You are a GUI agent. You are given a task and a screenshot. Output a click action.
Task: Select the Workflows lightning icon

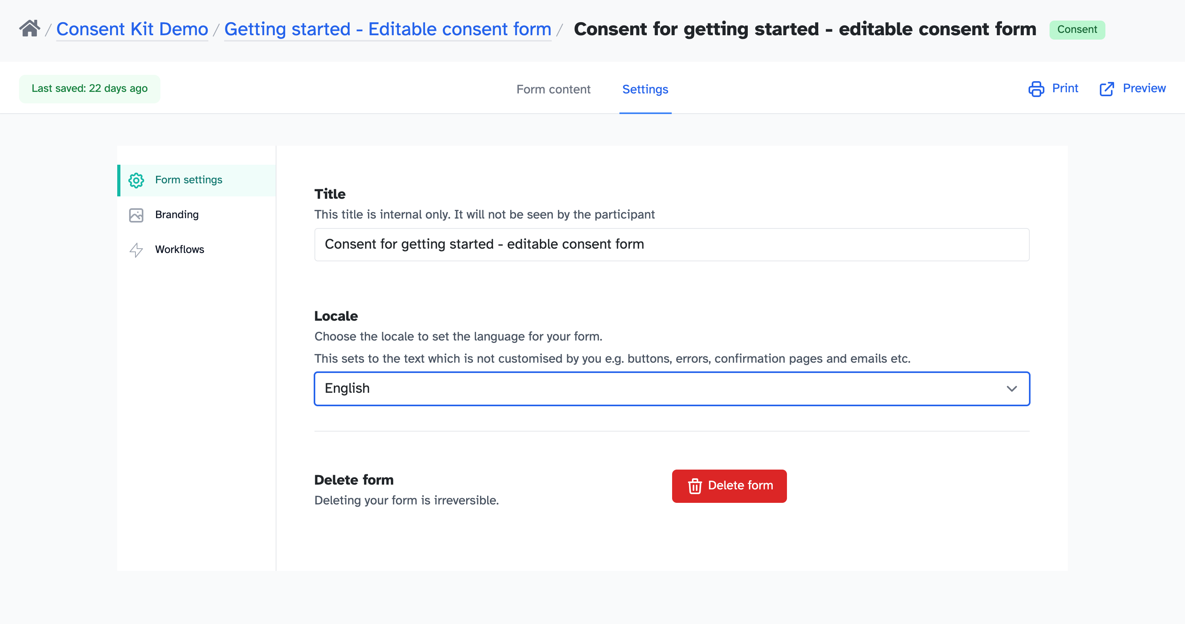(x=136, y=250)
